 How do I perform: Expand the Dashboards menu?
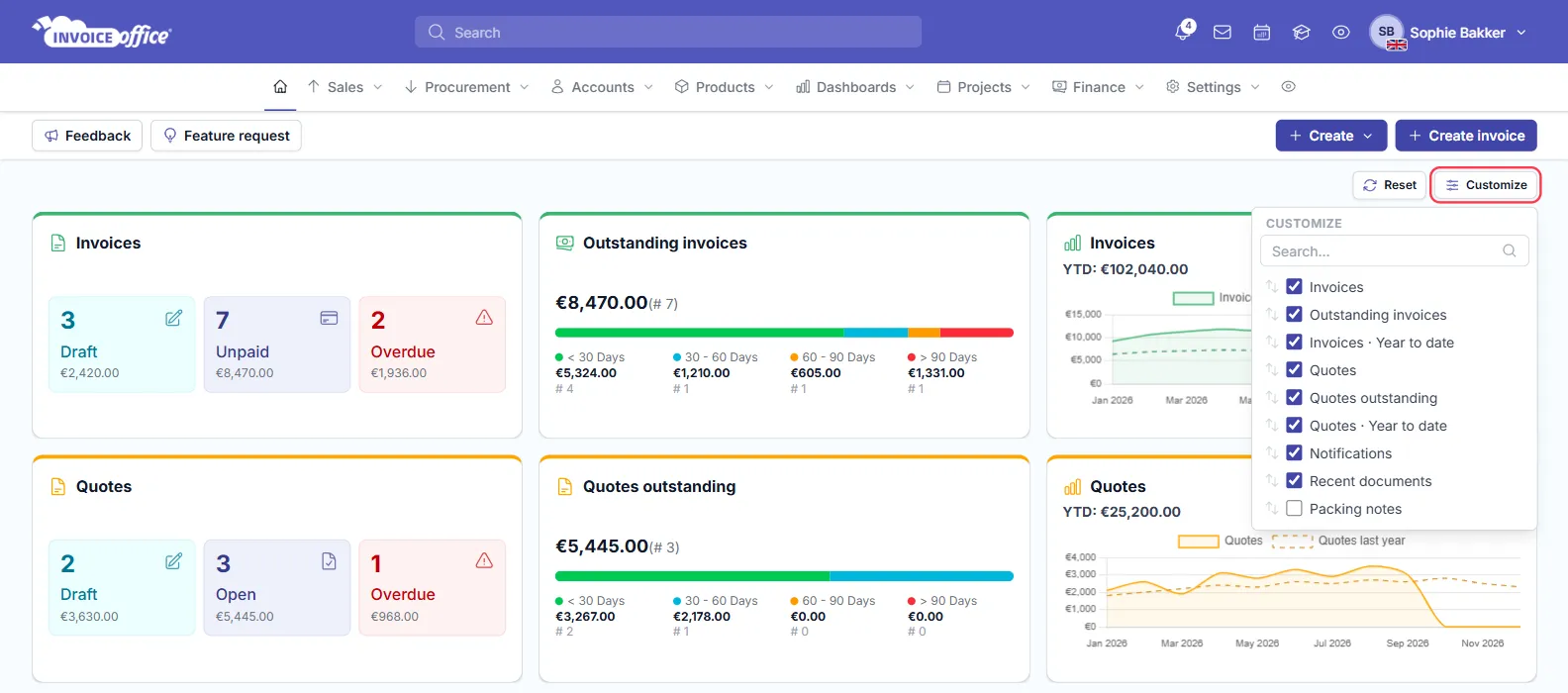[855, 87]
